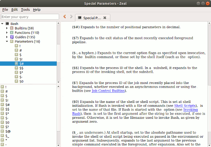Click the back navigation arrow

[x=65, y=16]
